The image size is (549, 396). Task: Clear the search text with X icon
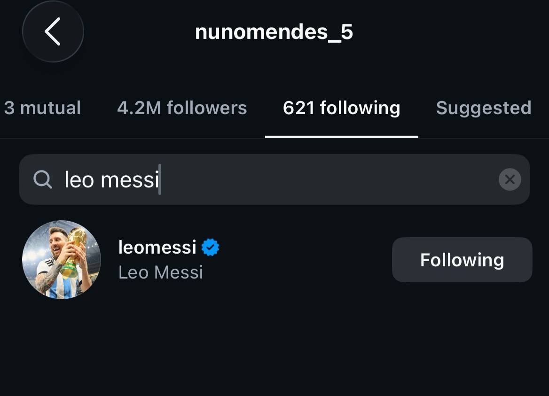(510, 179)
